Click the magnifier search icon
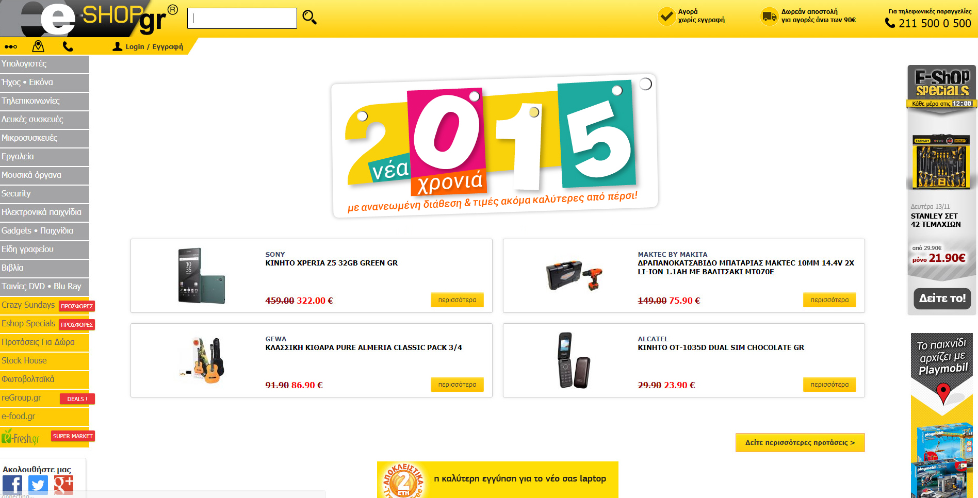This screenshot has height=498, width=978. pos(309,18)
